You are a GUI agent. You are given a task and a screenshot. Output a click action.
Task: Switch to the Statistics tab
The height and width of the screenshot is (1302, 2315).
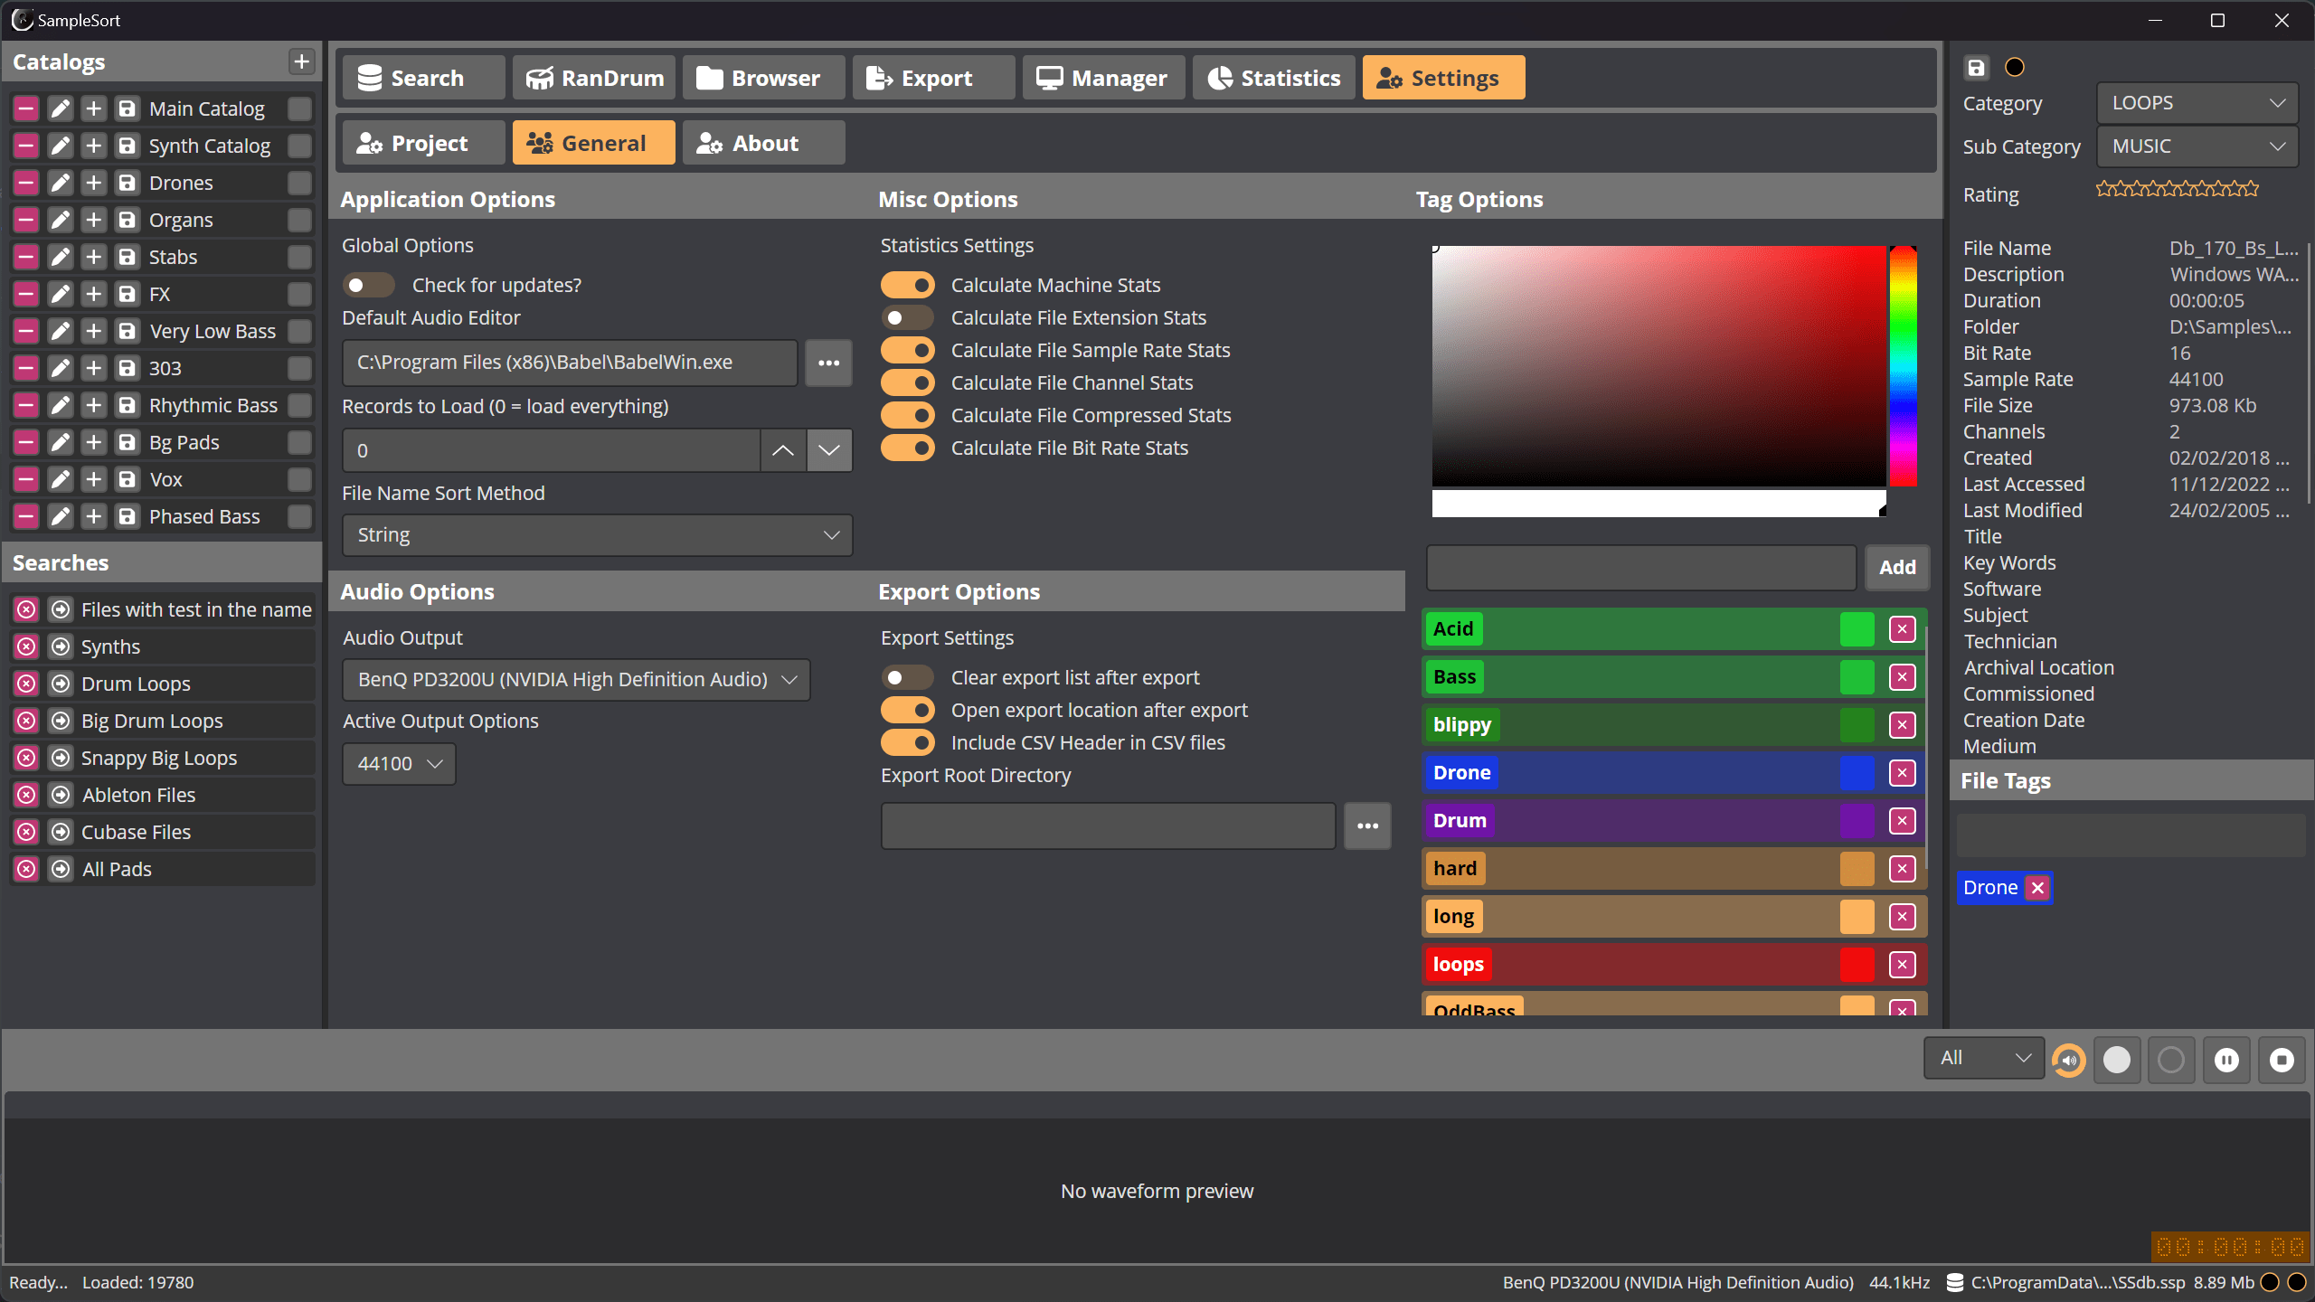(x=1273, y=78)
